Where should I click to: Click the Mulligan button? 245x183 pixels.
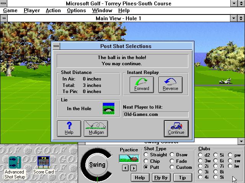tap(96, 129)
